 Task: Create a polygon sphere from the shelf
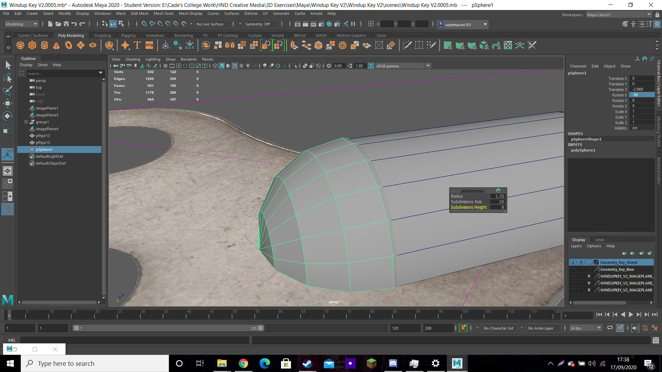click(x=20, y=45)
